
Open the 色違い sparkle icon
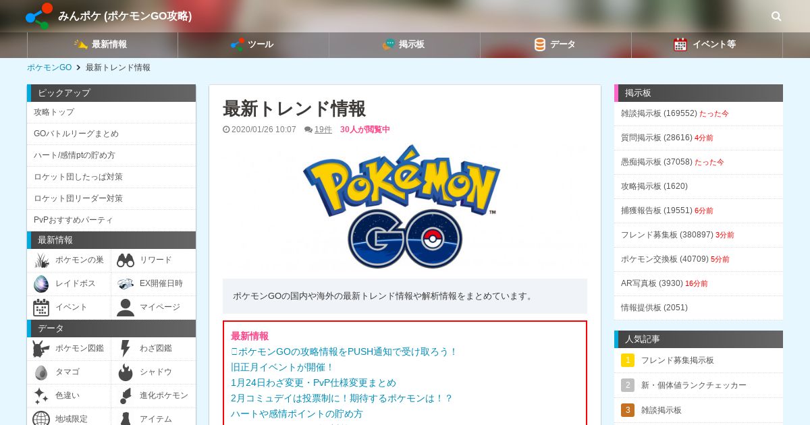[x=41, y=396]
